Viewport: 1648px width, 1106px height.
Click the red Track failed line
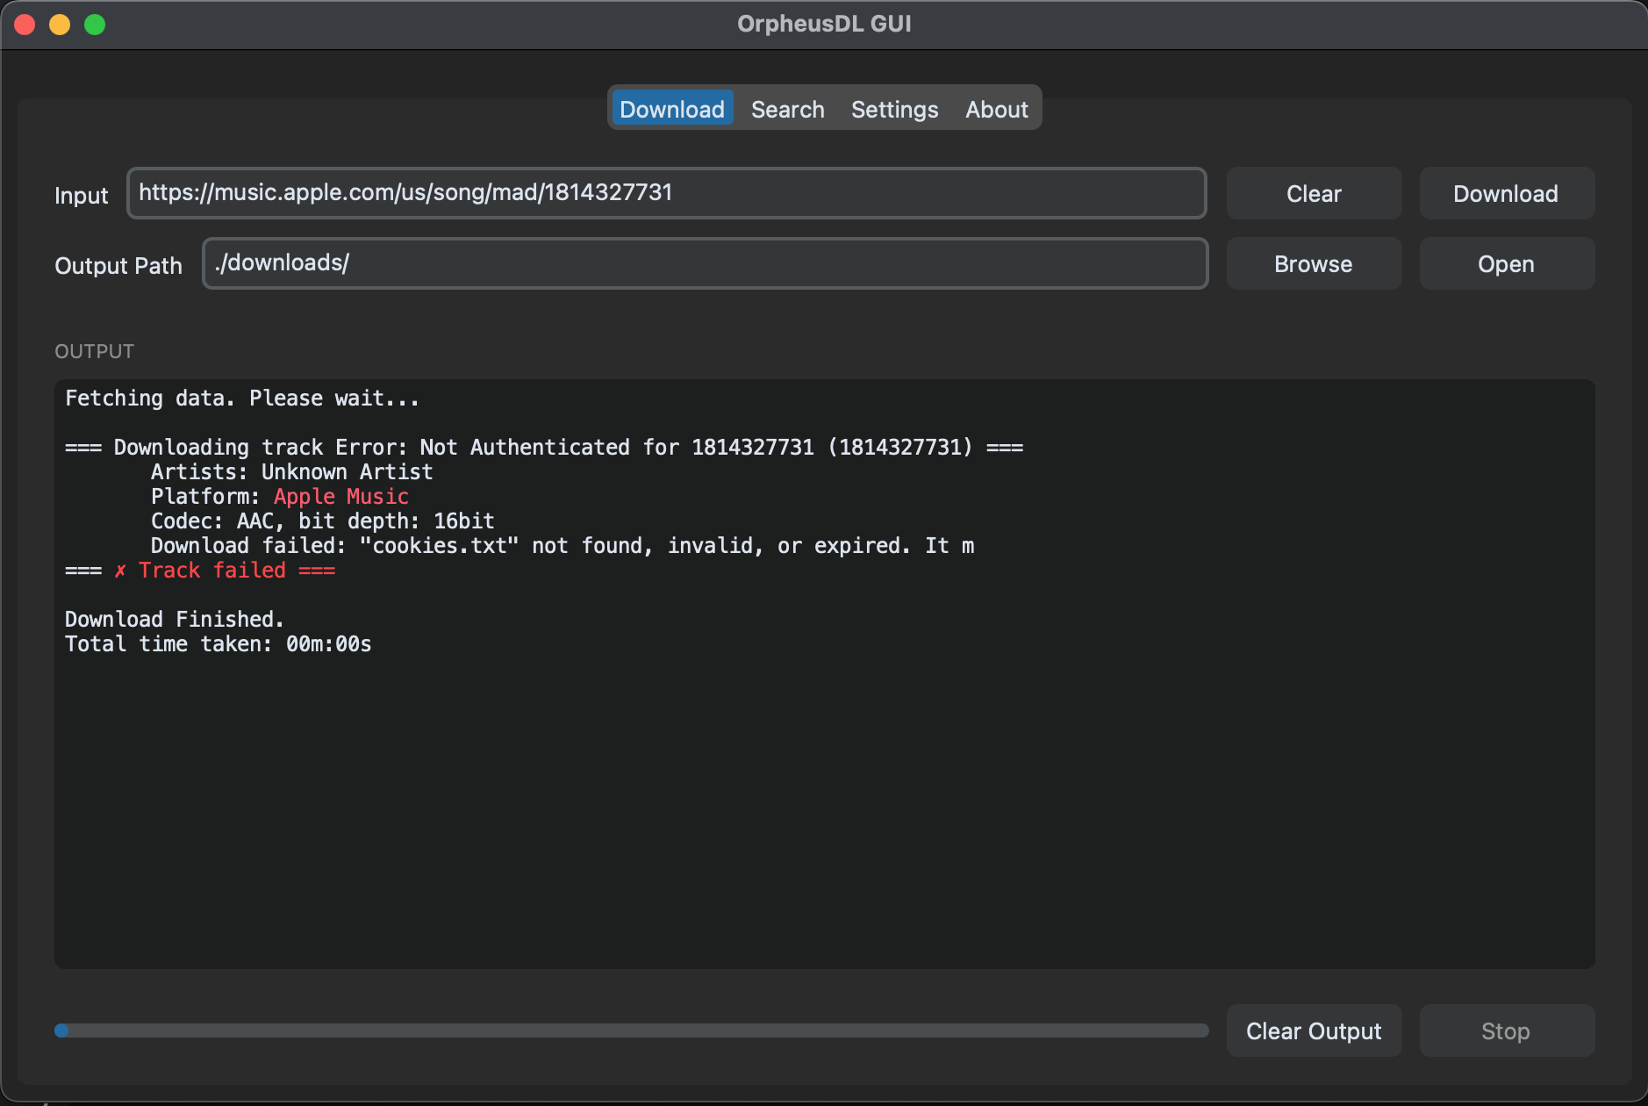coord(212,571)
